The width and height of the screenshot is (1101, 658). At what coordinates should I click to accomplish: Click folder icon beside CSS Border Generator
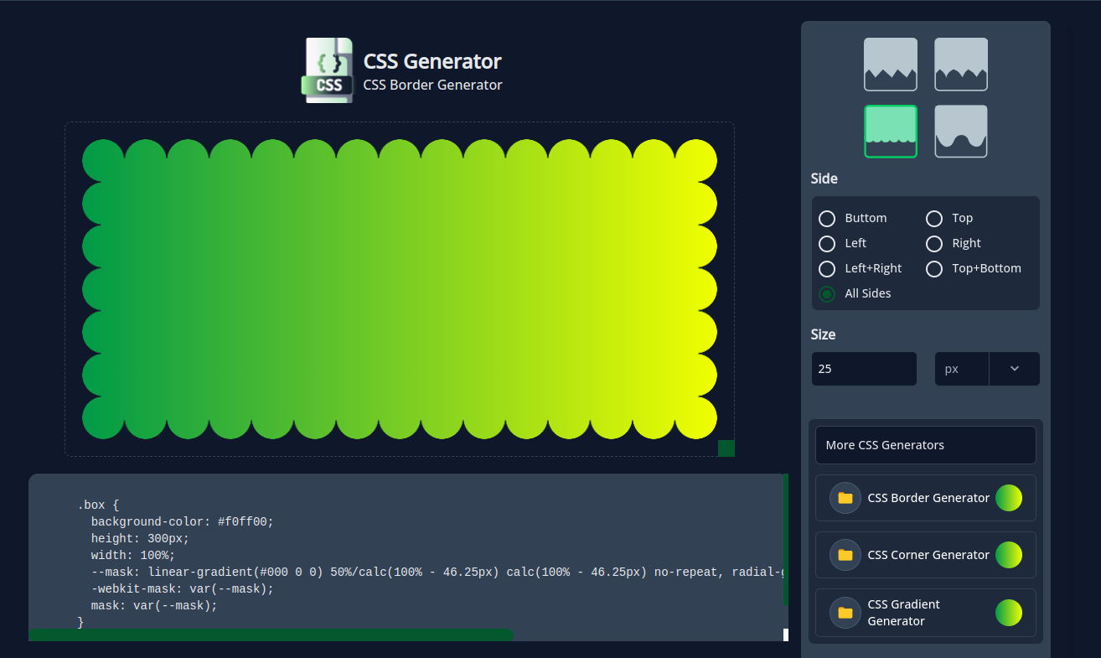(x=845, y=498)
